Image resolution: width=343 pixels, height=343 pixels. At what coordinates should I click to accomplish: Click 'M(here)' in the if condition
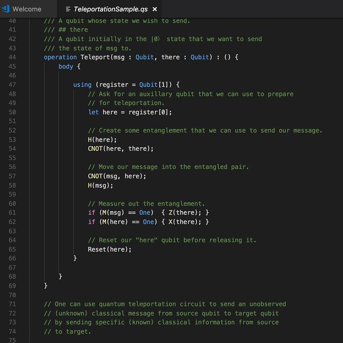115,222
